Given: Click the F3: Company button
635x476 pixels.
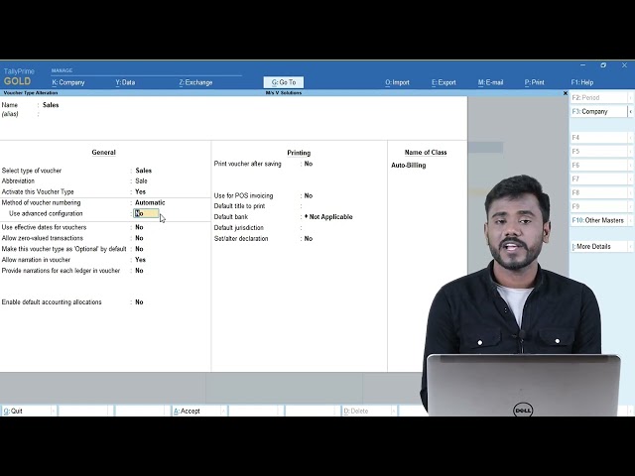Looking at the screenshot, I should coord(599,112).
